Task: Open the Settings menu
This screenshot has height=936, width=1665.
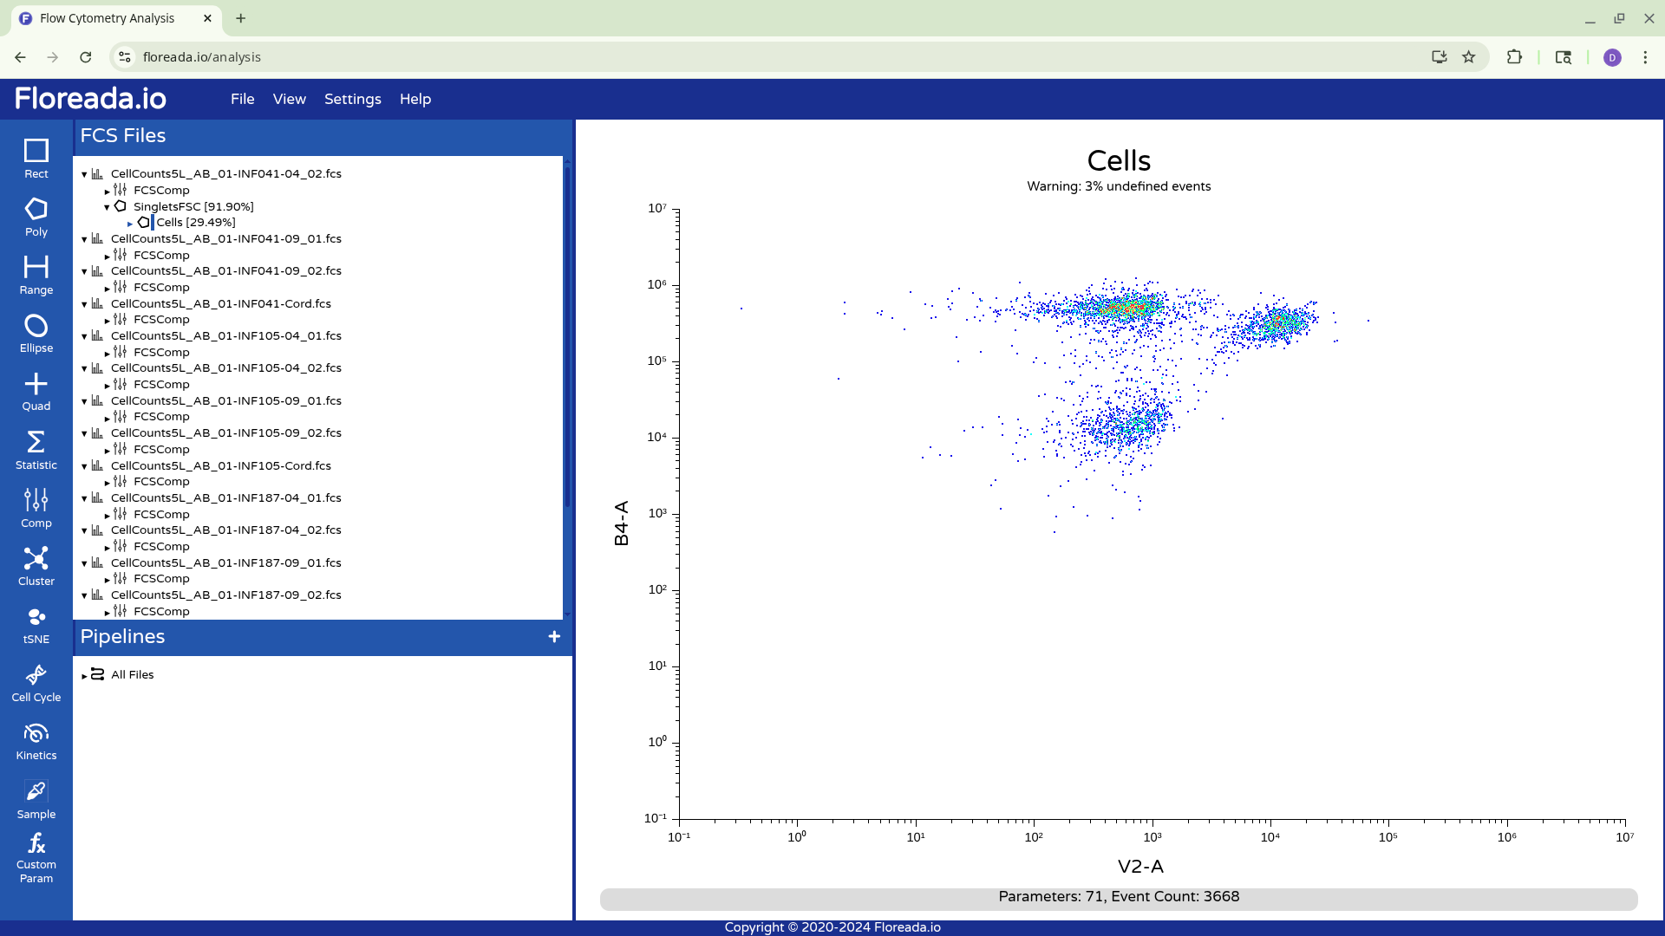Action: click(x=352, y=99)
